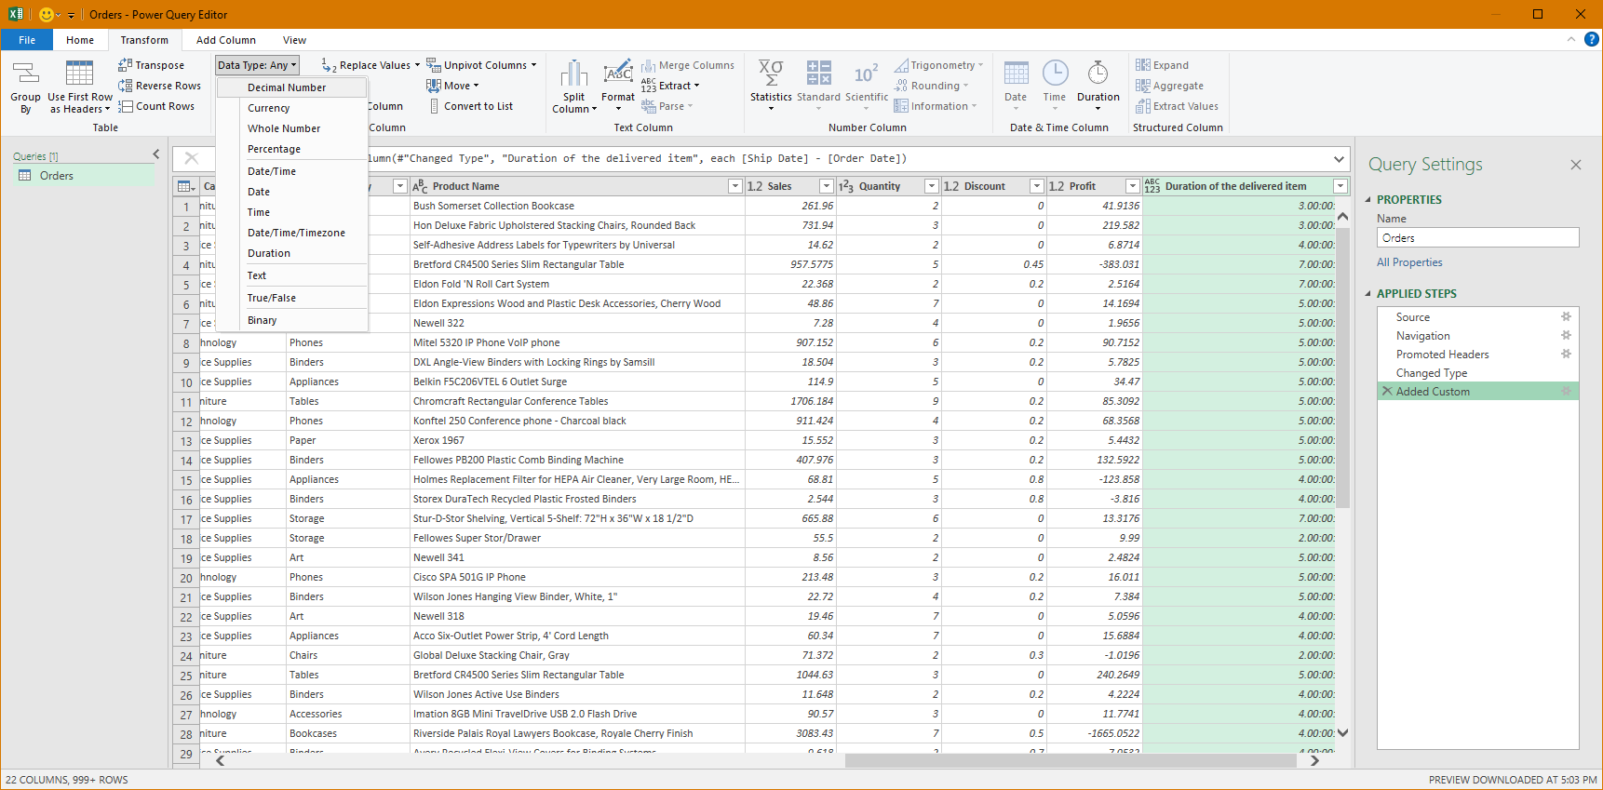Open the All Properties link
Viewport: 1603px width, 790px height.
pos(1409,262)
